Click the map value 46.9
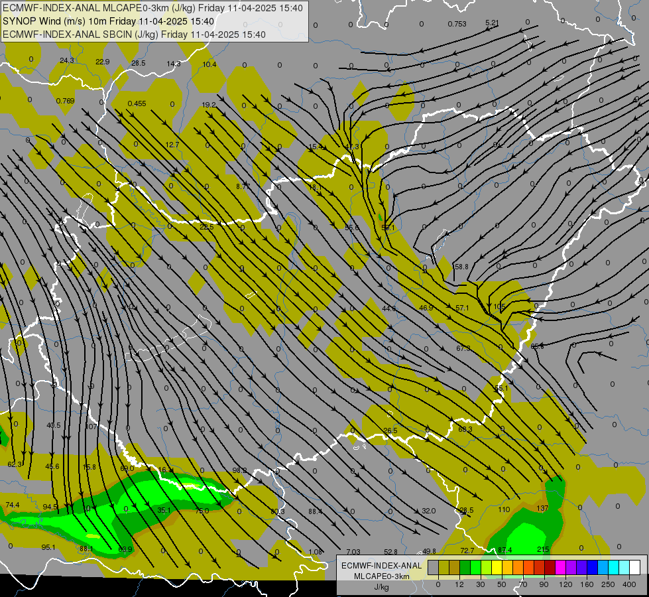The height and width of the screenshot is (597, 649). point(426,308)
